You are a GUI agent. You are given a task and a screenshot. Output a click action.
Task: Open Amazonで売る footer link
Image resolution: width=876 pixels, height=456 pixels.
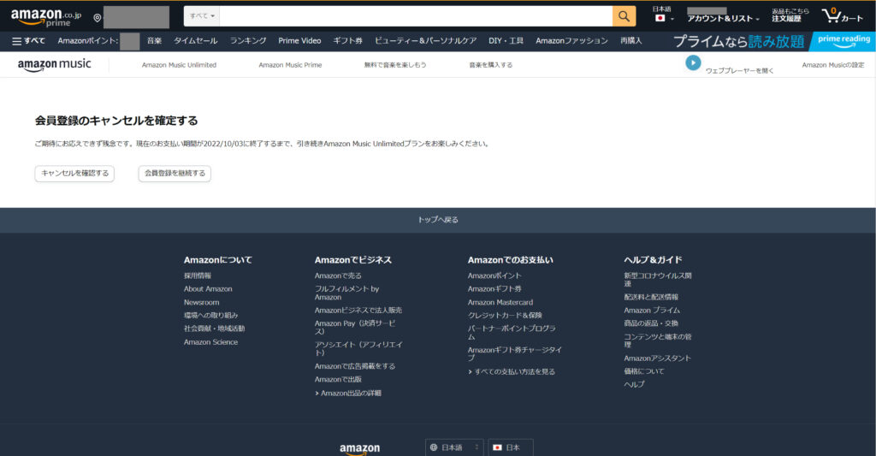[x=337, y=275]
